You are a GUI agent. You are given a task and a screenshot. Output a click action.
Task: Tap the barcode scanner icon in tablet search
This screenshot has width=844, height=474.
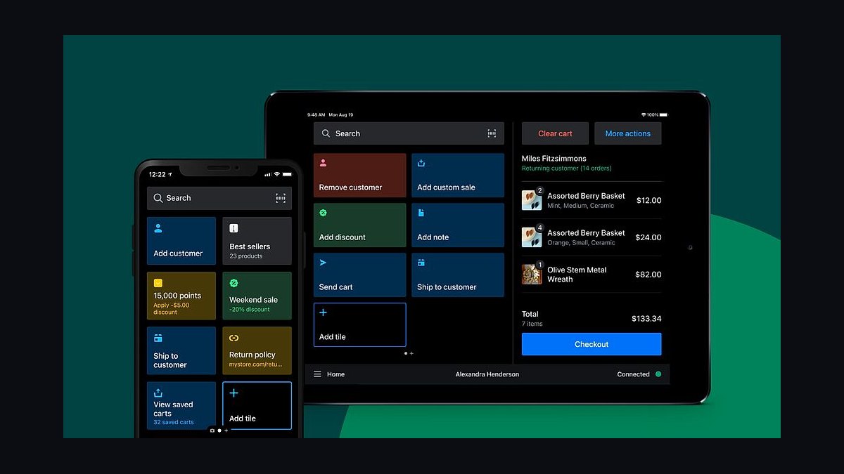point(492,133)
